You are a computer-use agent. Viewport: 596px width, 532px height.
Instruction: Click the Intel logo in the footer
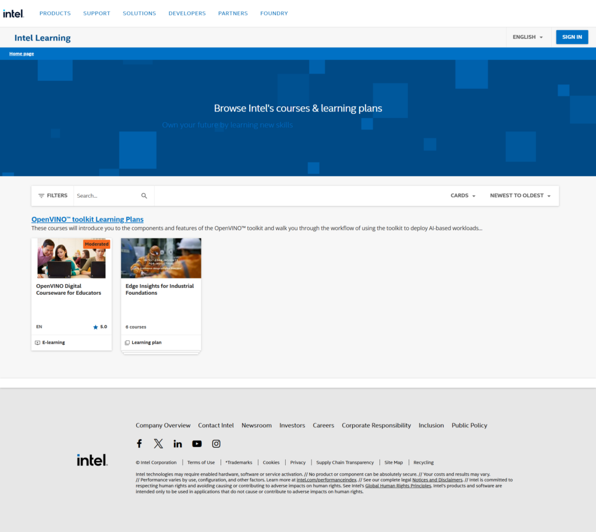click(x=91, y=459)
